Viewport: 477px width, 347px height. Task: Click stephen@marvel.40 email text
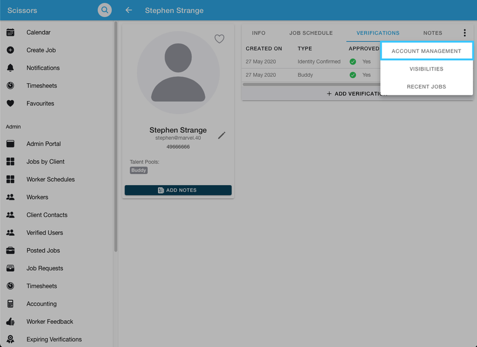tap(178, 138)
